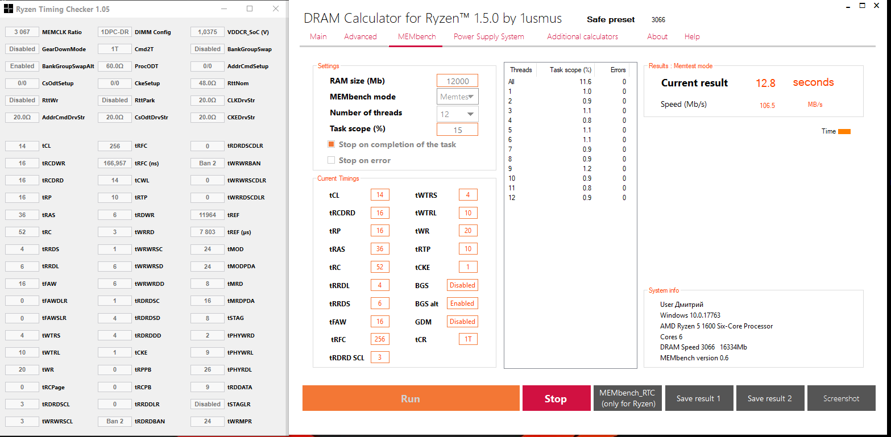Image resolution: width=891 pixels, height=437 pixels.
Task: Select the BGS Disabled field
Action: click(462, 285)
